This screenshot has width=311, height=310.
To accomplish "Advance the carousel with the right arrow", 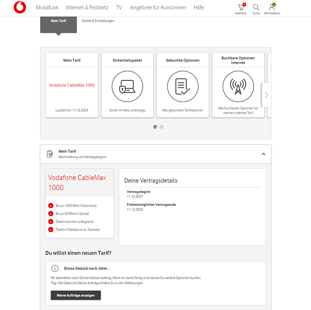I will tap(266, 95).
